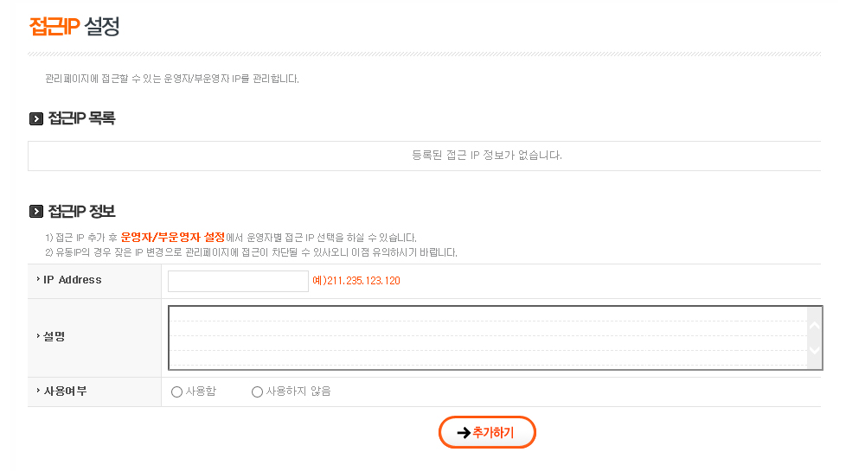Screen dimensions: 865x471
Task: Click the 사용여부 row label
Action: click(x=65, y=391)
